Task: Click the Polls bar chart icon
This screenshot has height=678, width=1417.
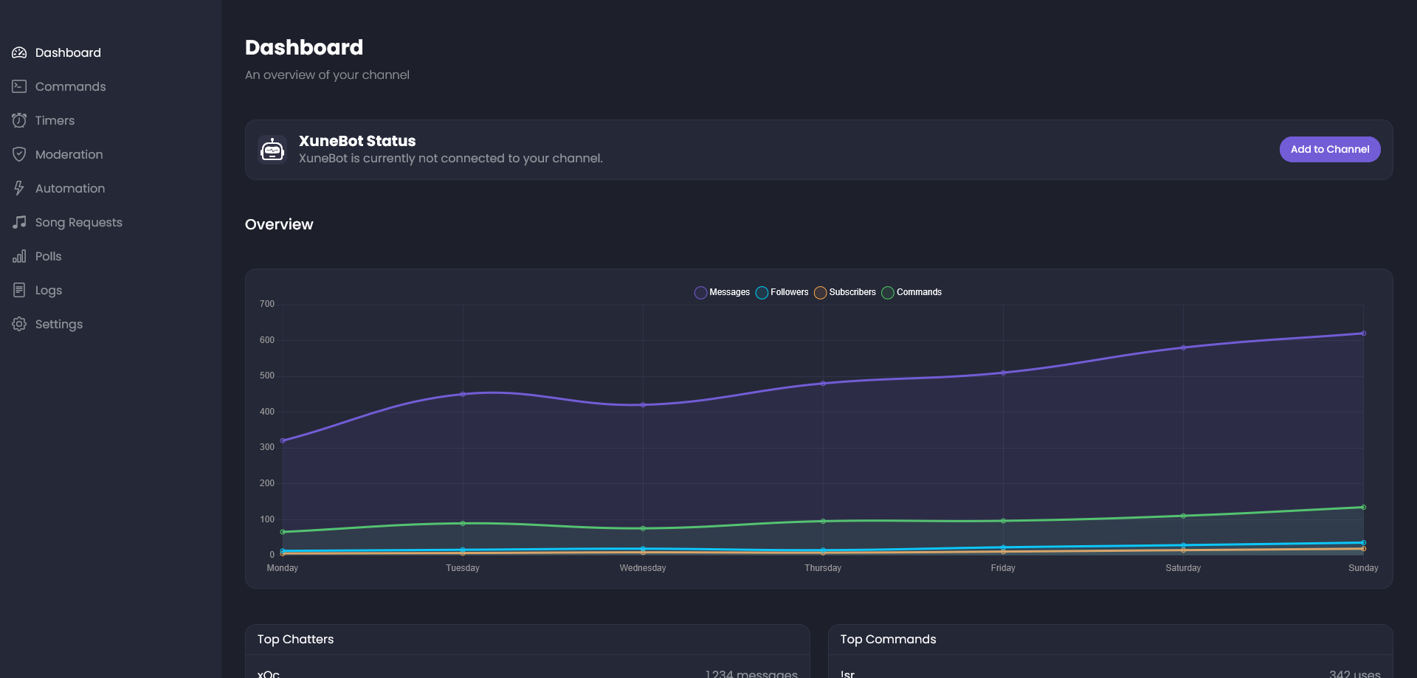Action: pos(19,256)
